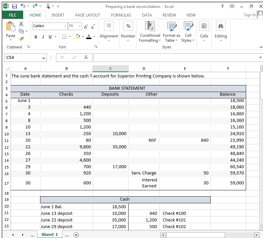Image resolution: width=263 pixels, height=238 pixels.
Task: Cut selection with scissors icon
Action: pos(21,24)
